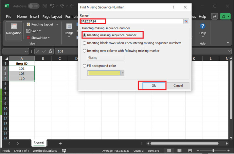This screenshot has width=234, height=154.
Task: Click the zoom slider handle
Action: click(x=213, y=151)
